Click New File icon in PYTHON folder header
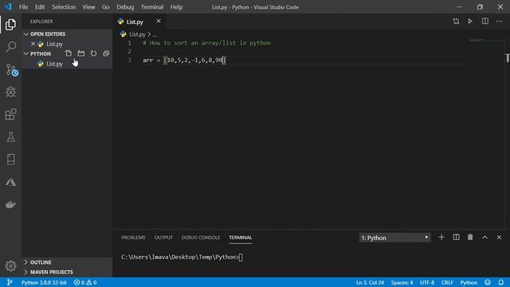Screen dimensions: 510x287 [x=69, y=53]
